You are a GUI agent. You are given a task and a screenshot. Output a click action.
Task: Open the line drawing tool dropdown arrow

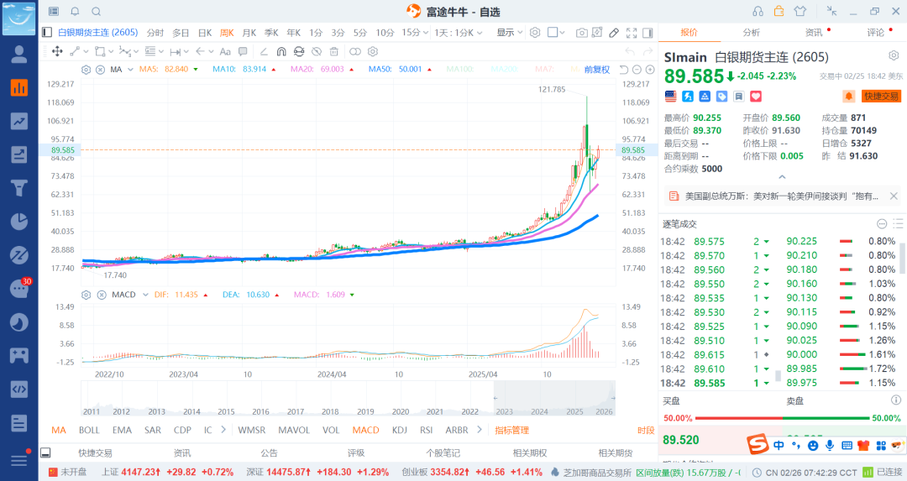86,52
